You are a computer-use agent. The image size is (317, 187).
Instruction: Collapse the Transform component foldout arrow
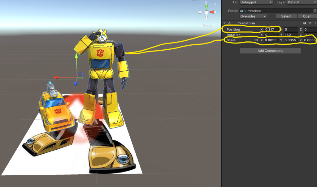click(224, 23)
